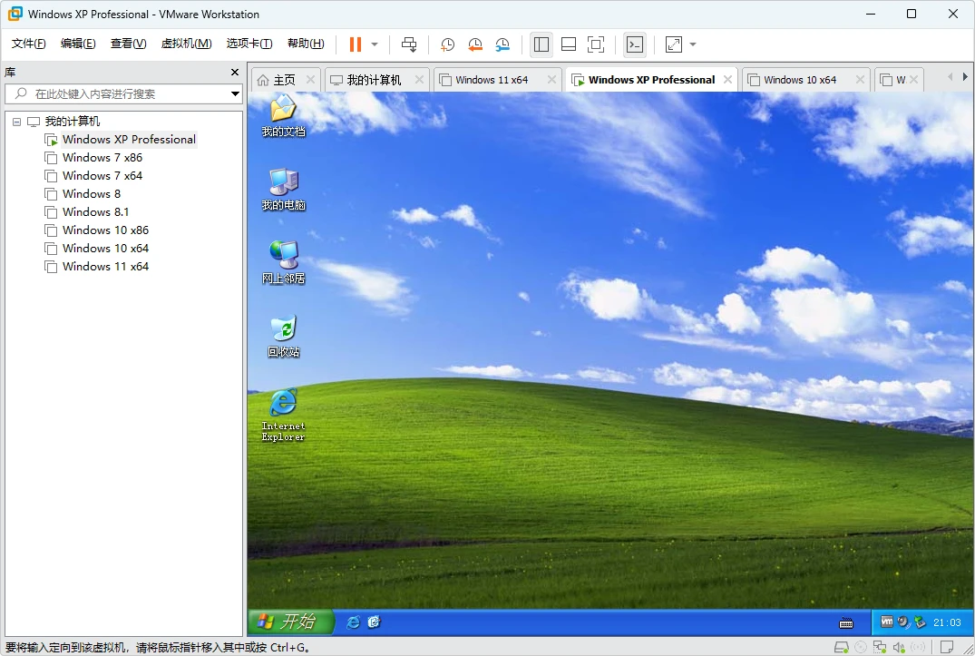The height and width of the screenshot is (656, 975).
Task: Open the console view icon
Action: (x=635, y=44)
